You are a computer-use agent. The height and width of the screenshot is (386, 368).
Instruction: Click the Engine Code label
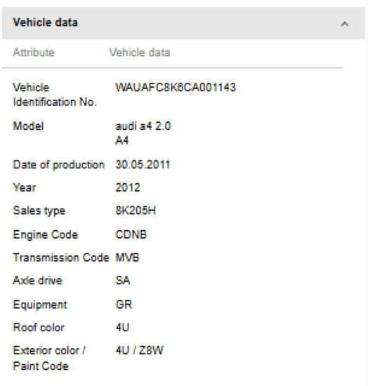[x=46, y=234]
